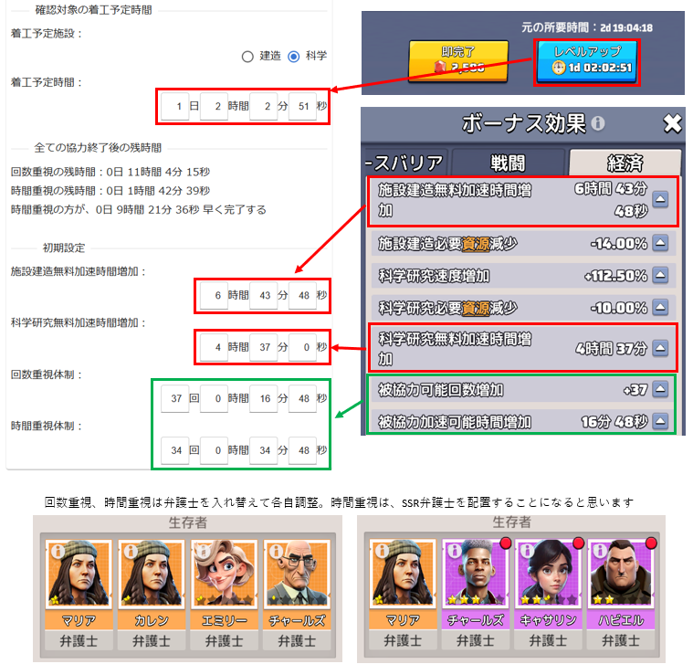Expand the 被協力可能回数増加 row arrow

(660, 389)
